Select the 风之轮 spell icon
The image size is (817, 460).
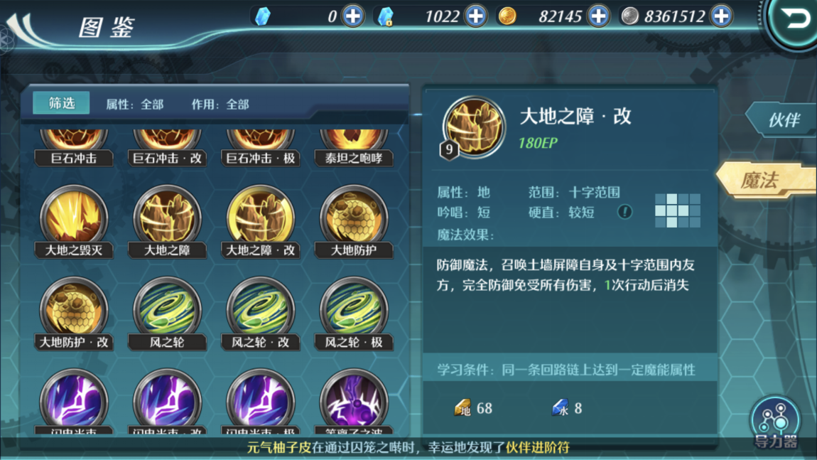click(x=167, y=314)
